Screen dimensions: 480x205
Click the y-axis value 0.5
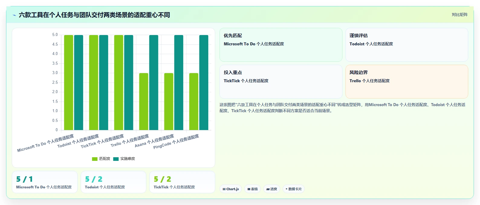(x=55, y=120)
